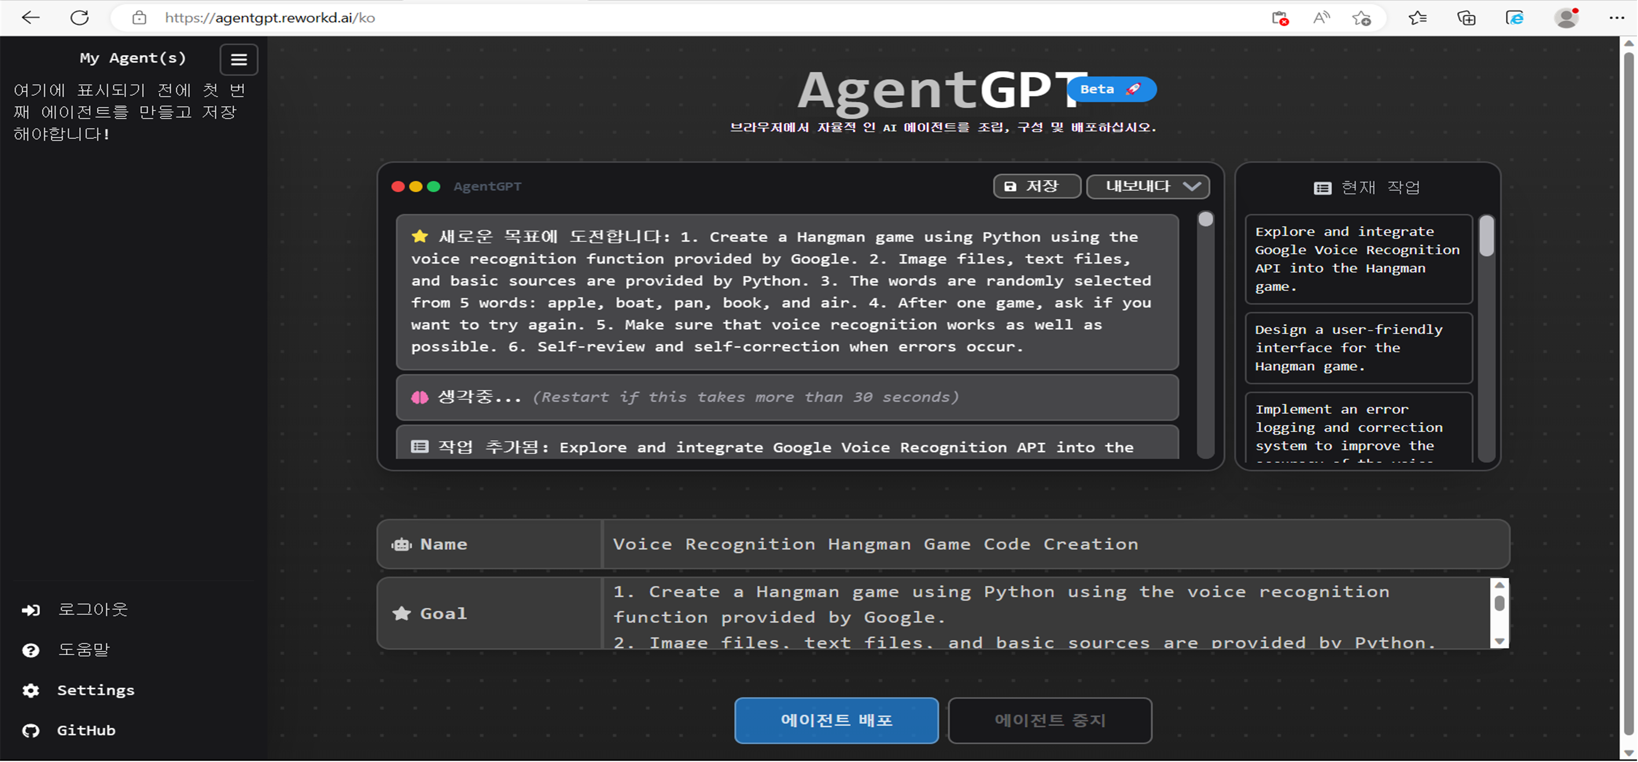The width and height of the screenshot is (1638, 762).
Task: Click the 에이전트 배포 deploy button
Action: [836, 720]
